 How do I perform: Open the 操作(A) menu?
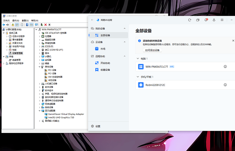(x=16, y=20)
